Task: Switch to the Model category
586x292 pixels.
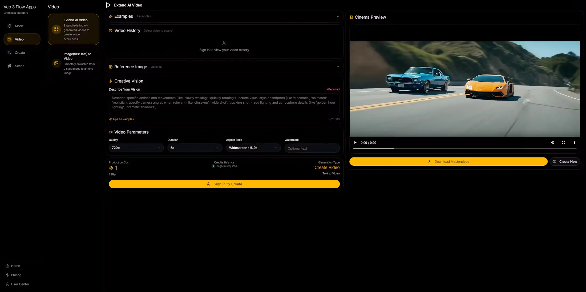Action: (x=19, y=26)
